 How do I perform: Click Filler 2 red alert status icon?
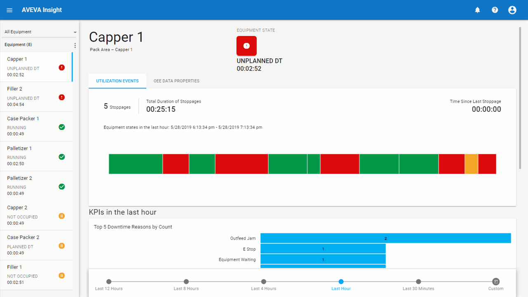[x=61, y=97]
